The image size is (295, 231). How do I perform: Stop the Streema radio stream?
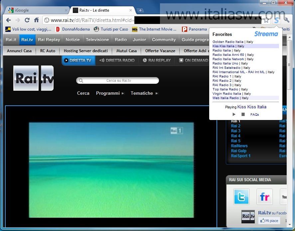(x=243, y=114)
